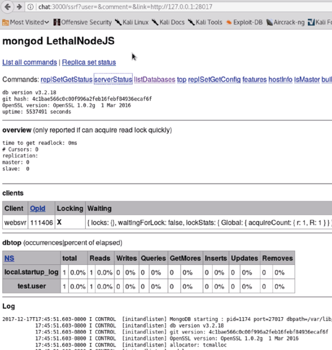Image resolution: width=332 pixels, height=350 pixels.
Task: Run the features command link
Action: tap(255, 79)
